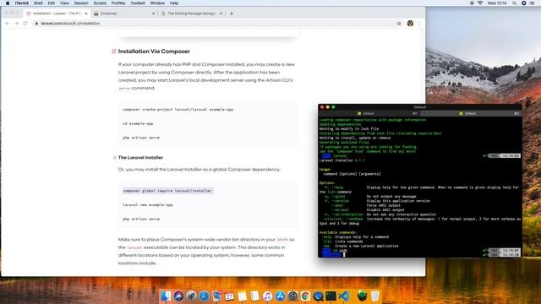Open the Trash in the Dock
The height and width of the screenshot is (304, 541).
click(x=375, y=296)
